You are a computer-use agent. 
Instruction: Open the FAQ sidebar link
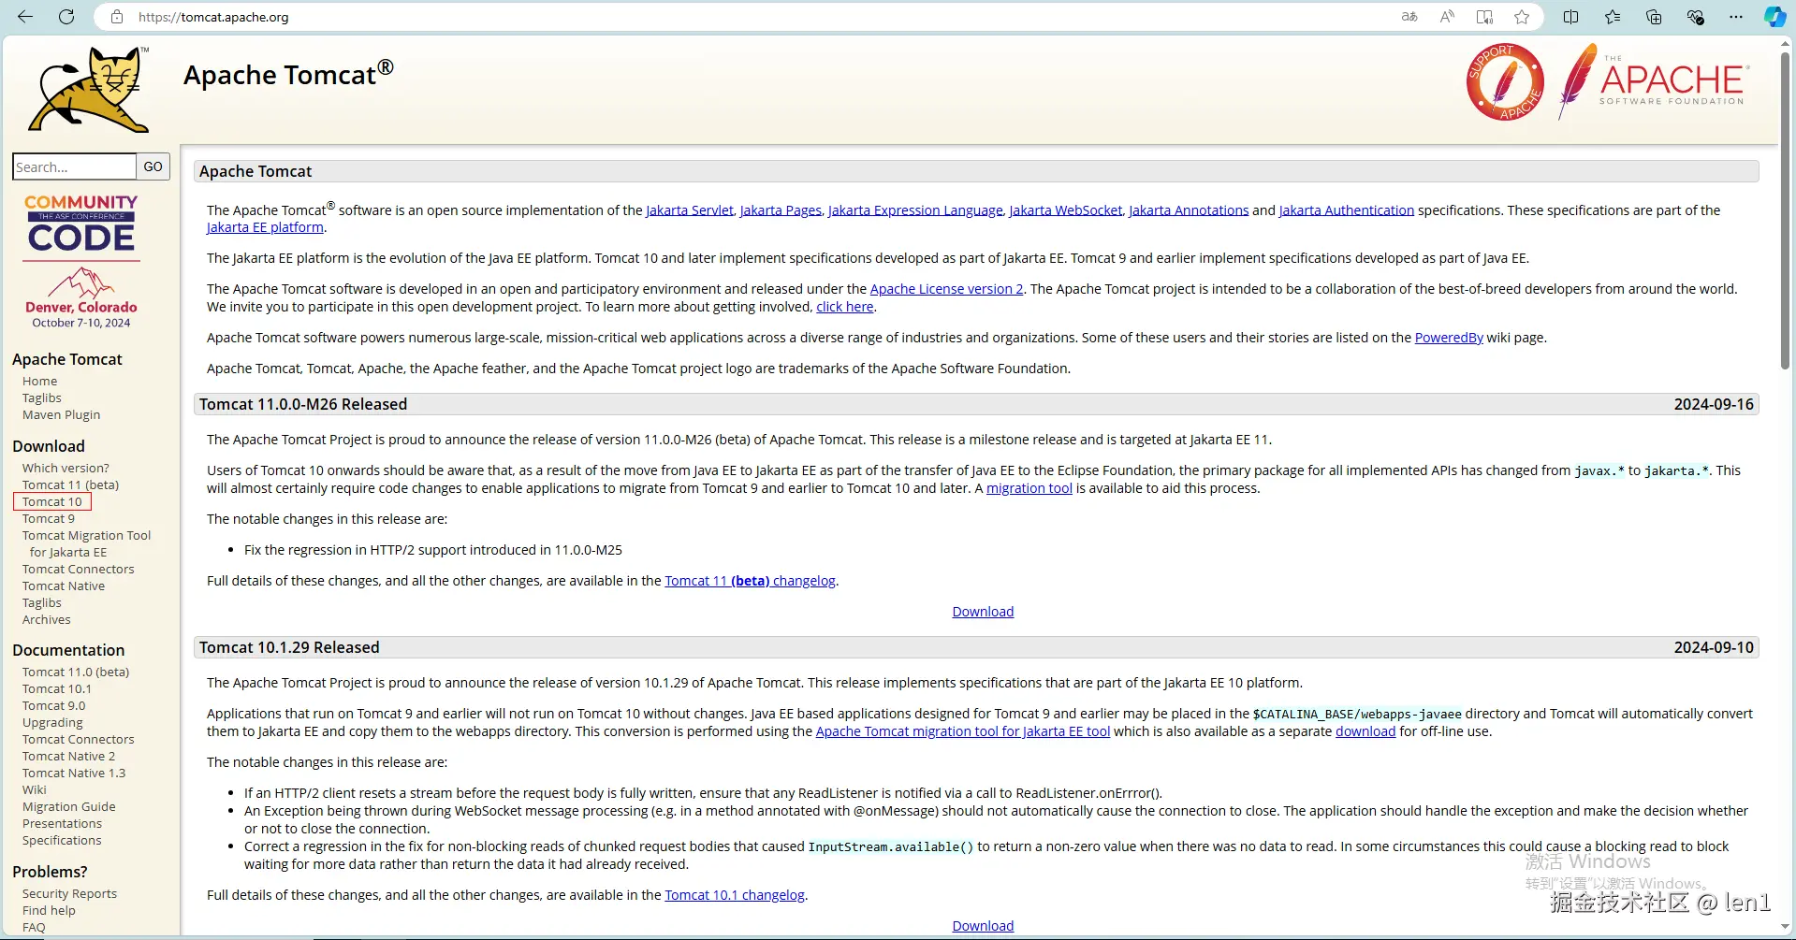click(34, 927)
